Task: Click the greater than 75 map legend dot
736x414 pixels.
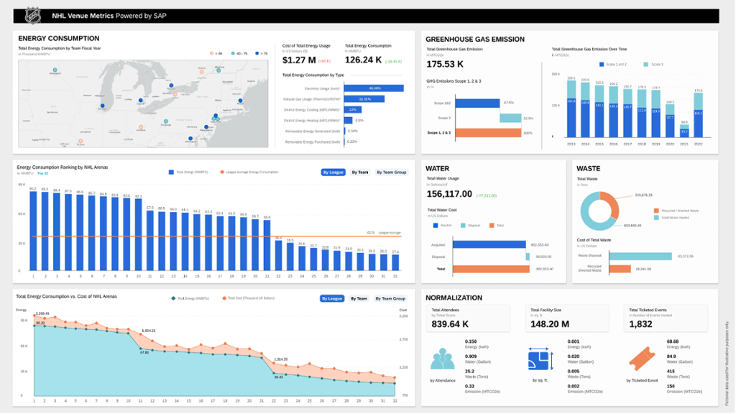Action: 257,53
